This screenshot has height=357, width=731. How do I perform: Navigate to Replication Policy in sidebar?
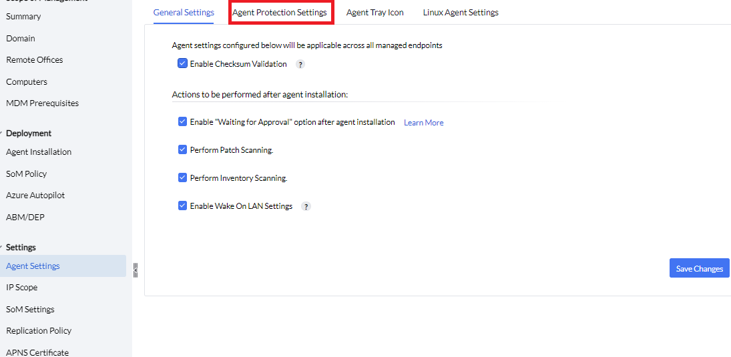coord(39,331)
